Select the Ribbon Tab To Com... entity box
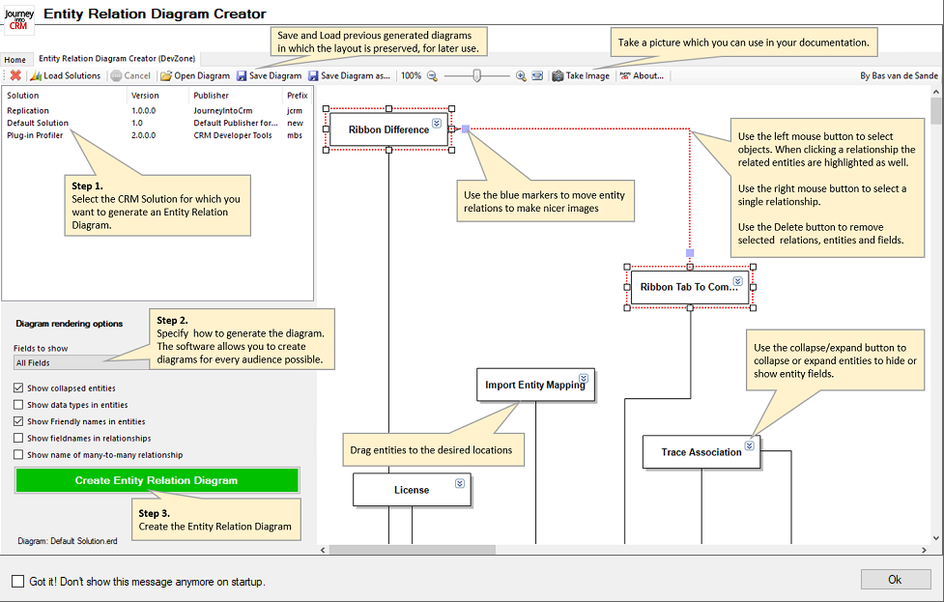 click(x=690, y=287)
